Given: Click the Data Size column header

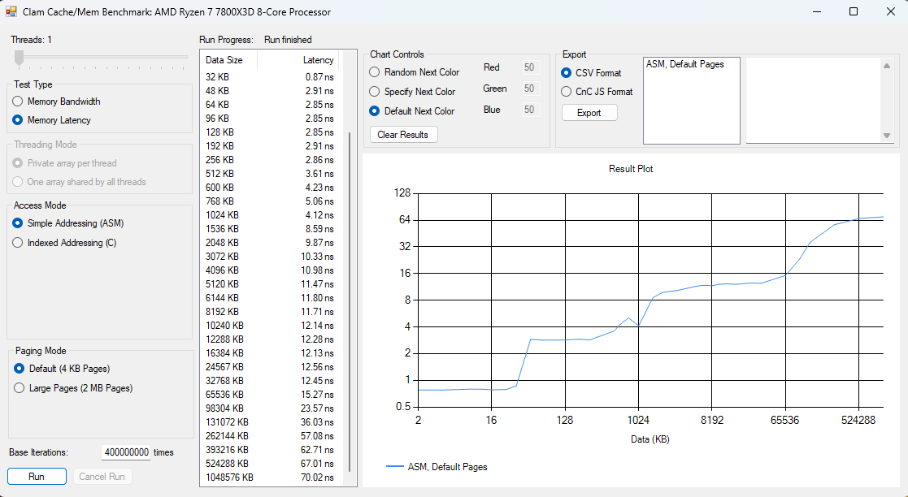Looking at the screenshot, I should tap(228, 60).
